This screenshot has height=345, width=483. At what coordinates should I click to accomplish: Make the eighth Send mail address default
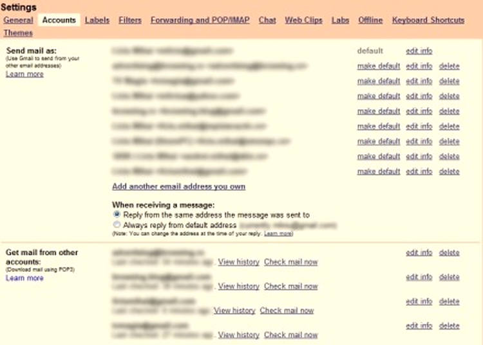click(x=379, y=156)
